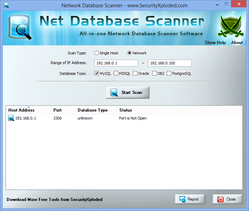Click the 'Port is Not Open' status
Viewport: 249px width, 211px height.
point(133,118)
